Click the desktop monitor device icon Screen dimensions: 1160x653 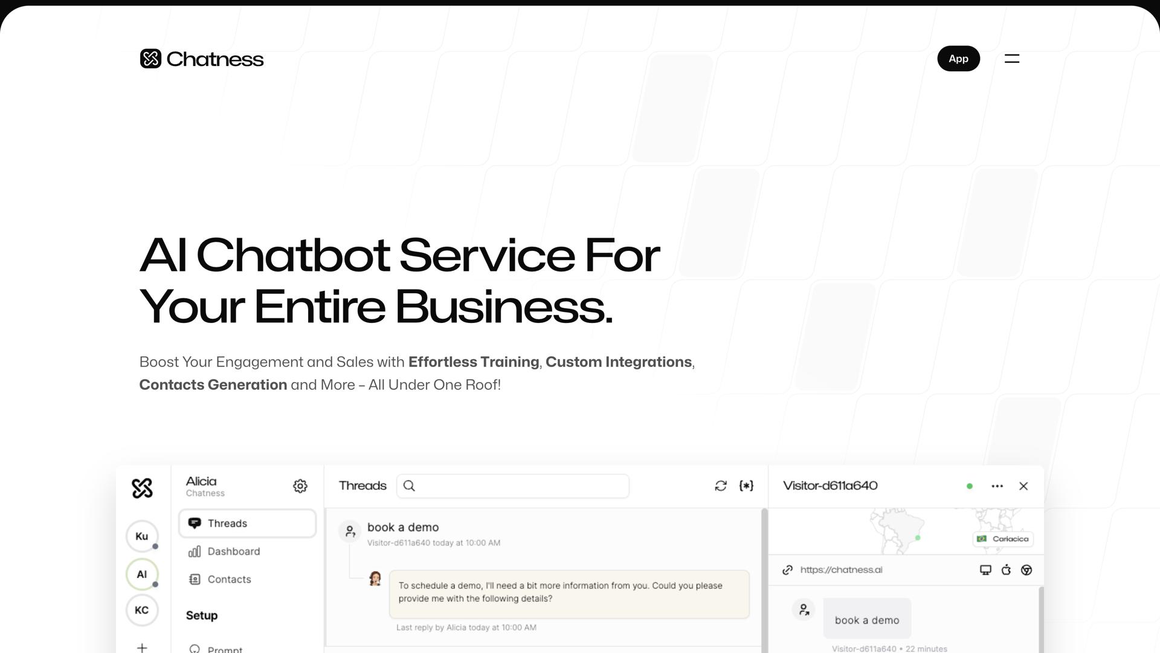(985, 570)
